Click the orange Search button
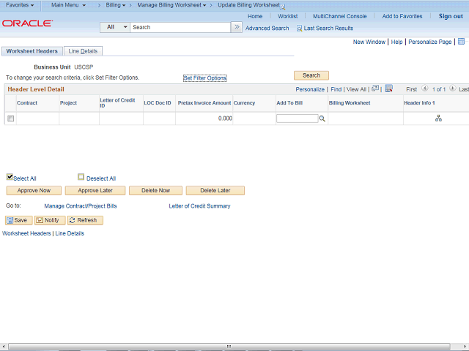The width and height of the screenshot is (469, 351). point(311,75)
